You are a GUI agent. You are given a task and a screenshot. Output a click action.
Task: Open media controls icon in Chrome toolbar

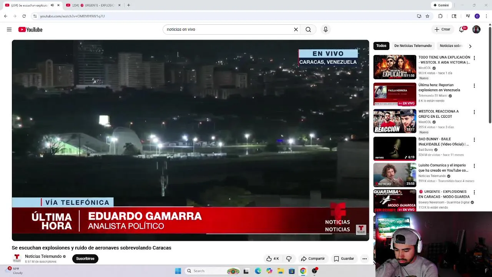coord(468,16)
